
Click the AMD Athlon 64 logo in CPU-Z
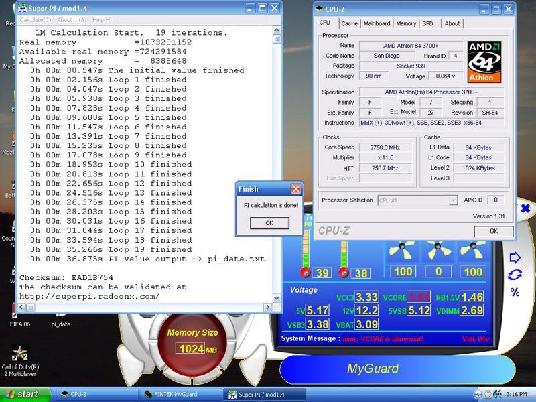tap(484, 62)
